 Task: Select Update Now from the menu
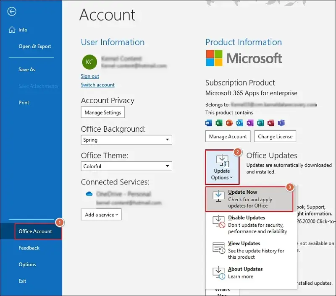[x=250, y=199]
